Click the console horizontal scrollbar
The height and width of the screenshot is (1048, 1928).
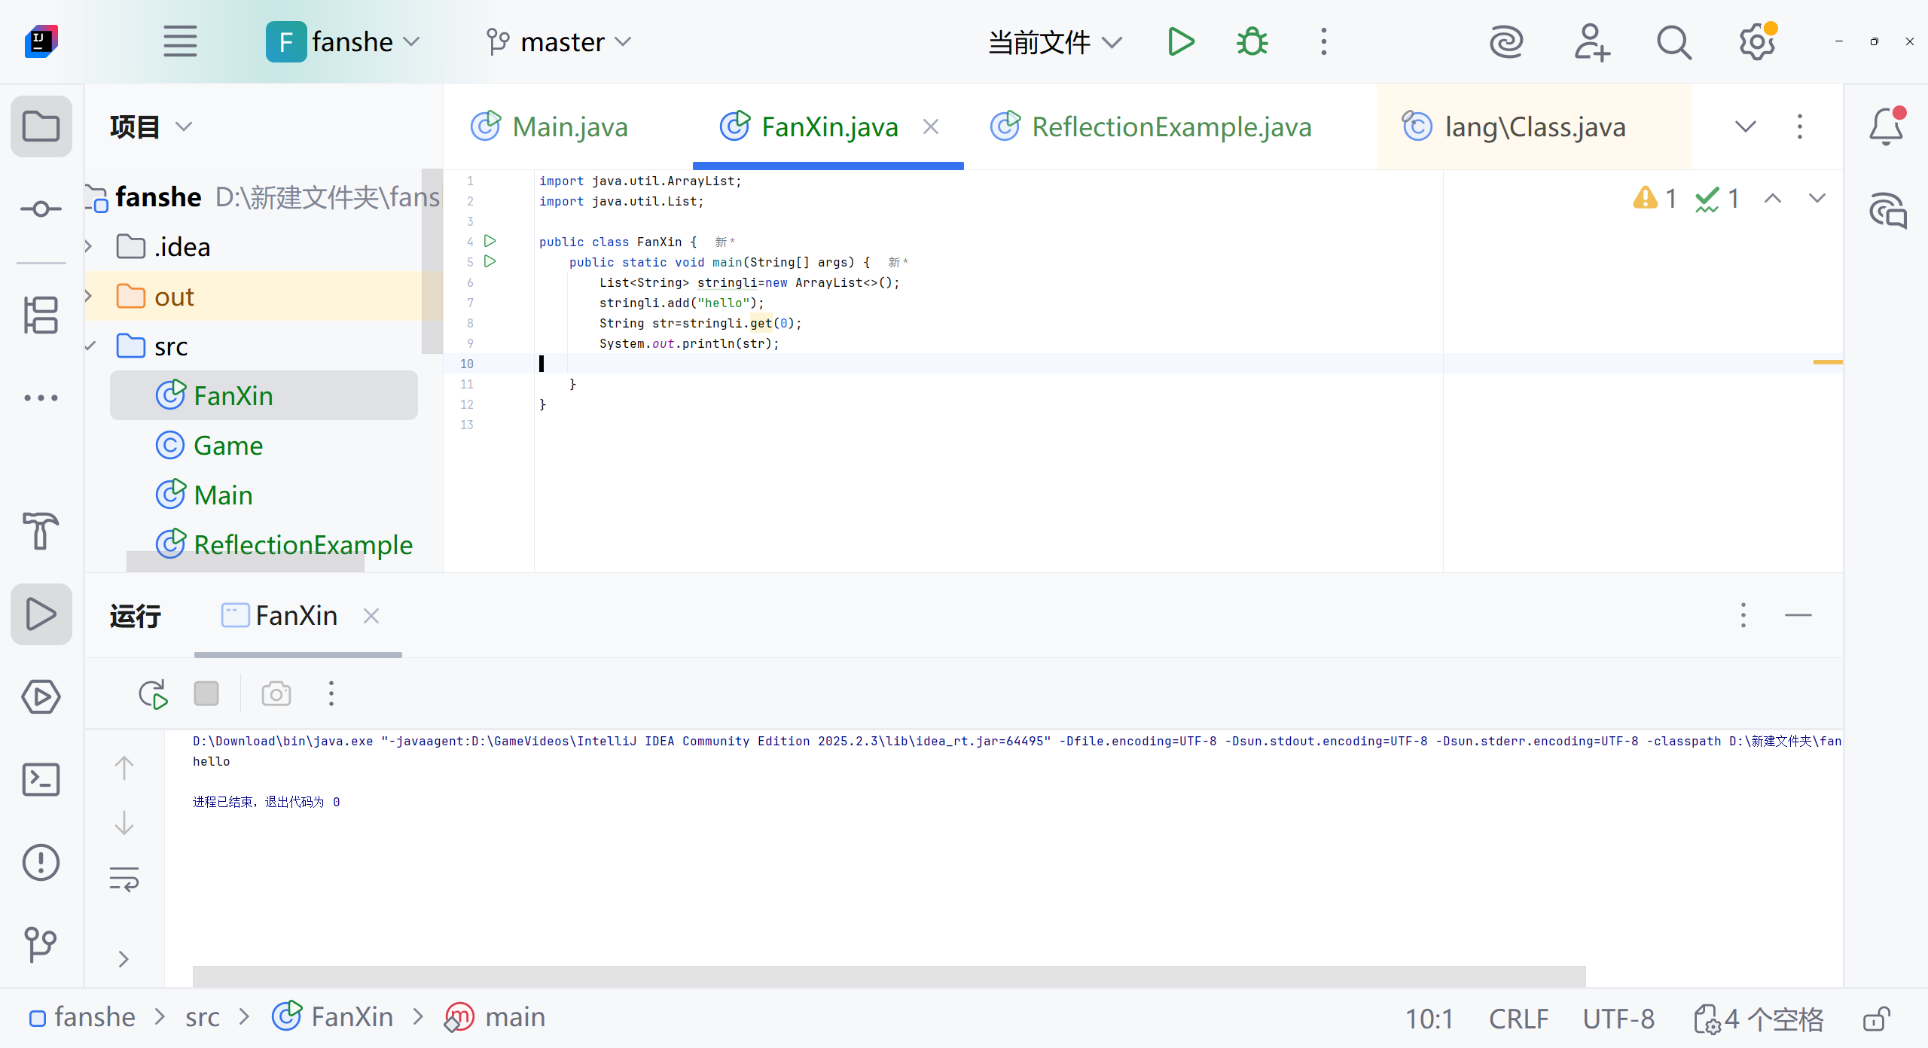[x=889, y=976]
